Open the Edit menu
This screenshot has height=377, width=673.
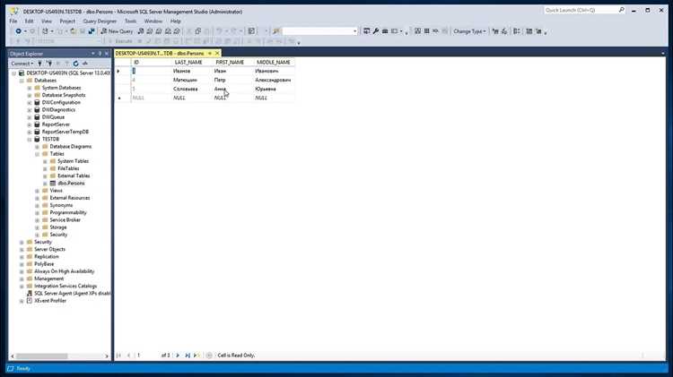pos(29,21)
